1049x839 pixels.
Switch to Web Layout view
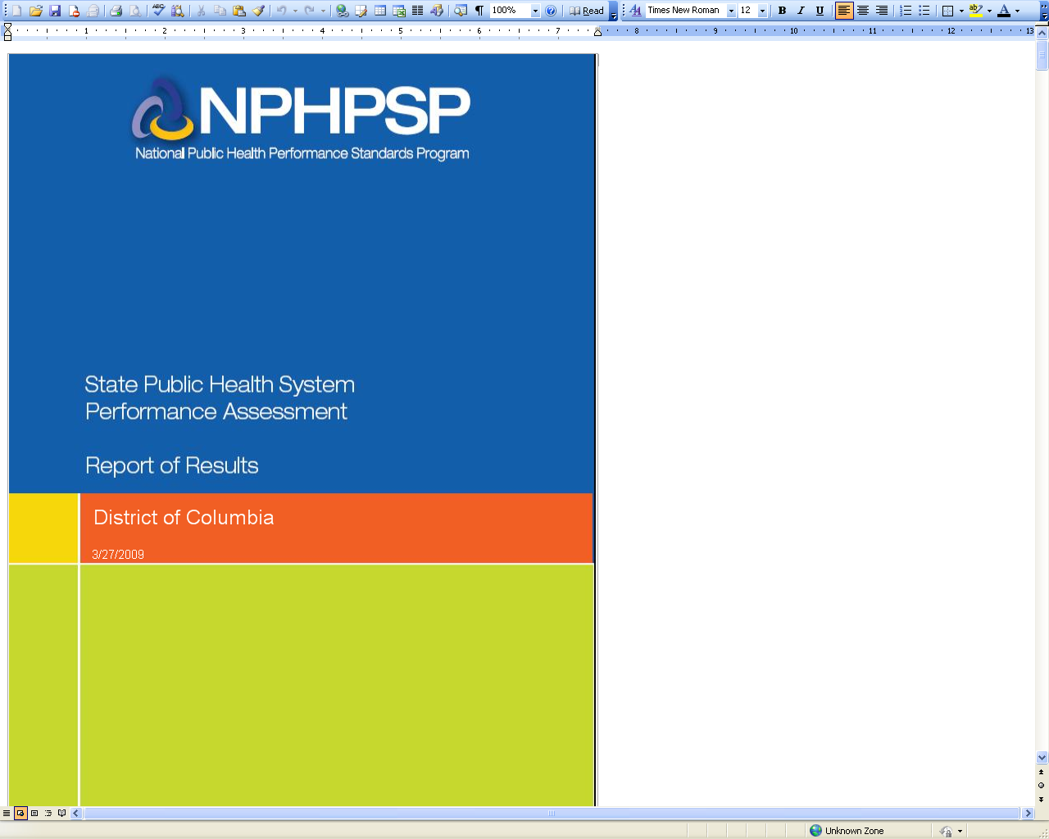click(x=20, y=814)
